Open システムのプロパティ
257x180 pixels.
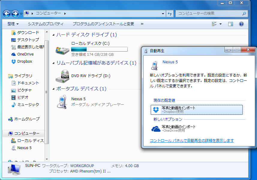pyautogui.click(x=46, y=24)
